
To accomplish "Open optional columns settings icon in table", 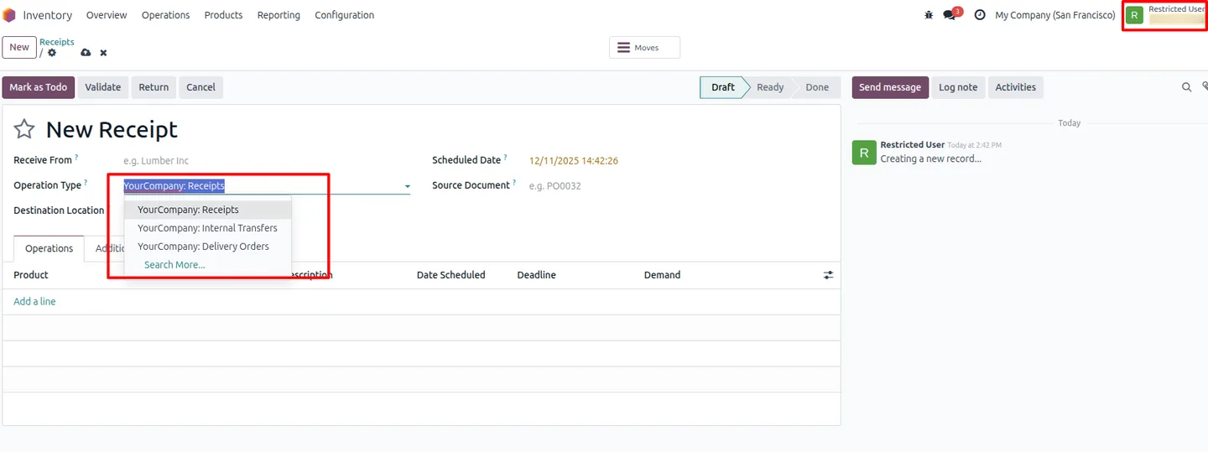I will coord(828,275).
